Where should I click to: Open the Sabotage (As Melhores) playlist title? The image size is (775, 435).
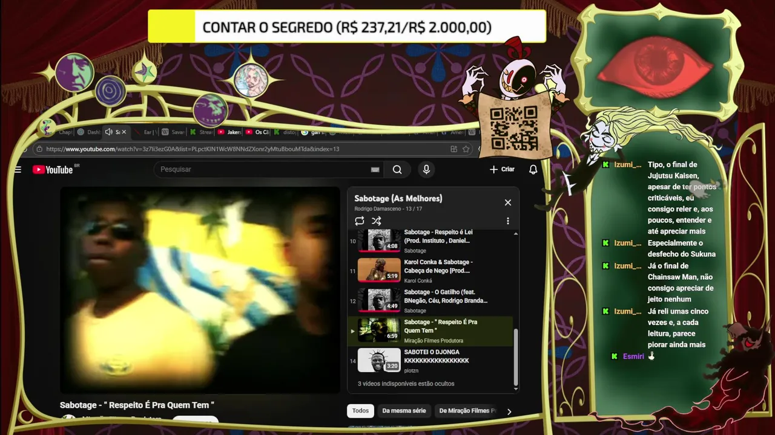(398, 198)
